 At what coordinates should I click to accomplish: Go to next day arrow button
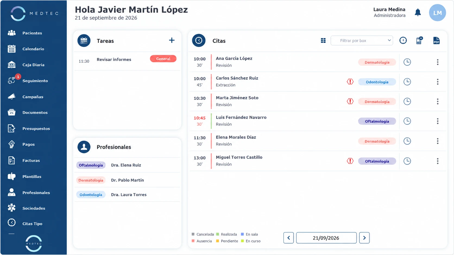click(364, 238)
